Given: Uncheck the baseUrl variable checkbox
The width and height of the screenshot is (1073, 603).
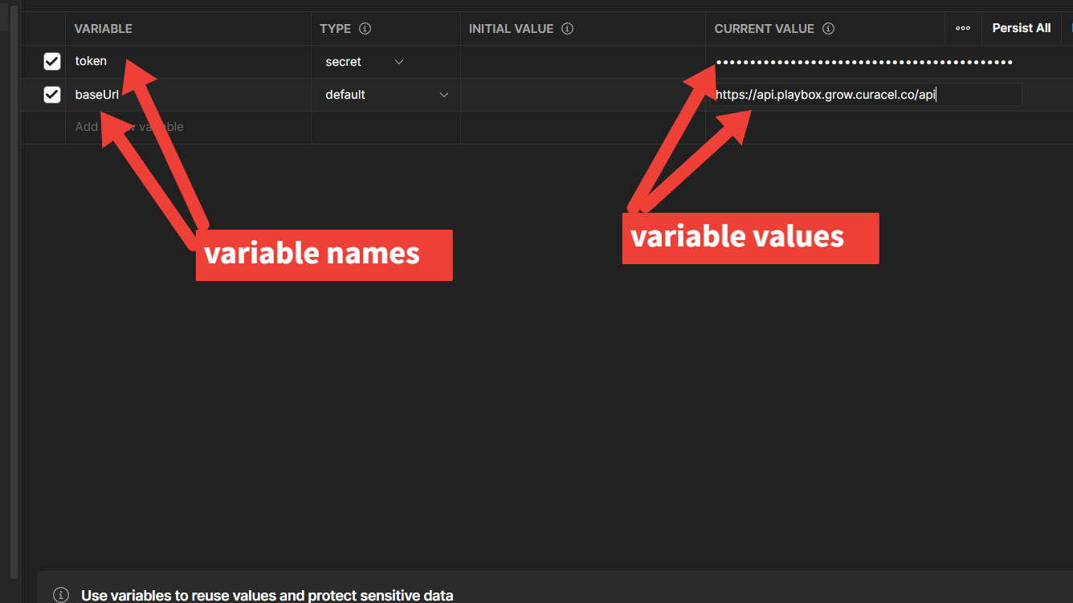Looking at the screenshot, I should pyautogui.click(x=52, y=95).
